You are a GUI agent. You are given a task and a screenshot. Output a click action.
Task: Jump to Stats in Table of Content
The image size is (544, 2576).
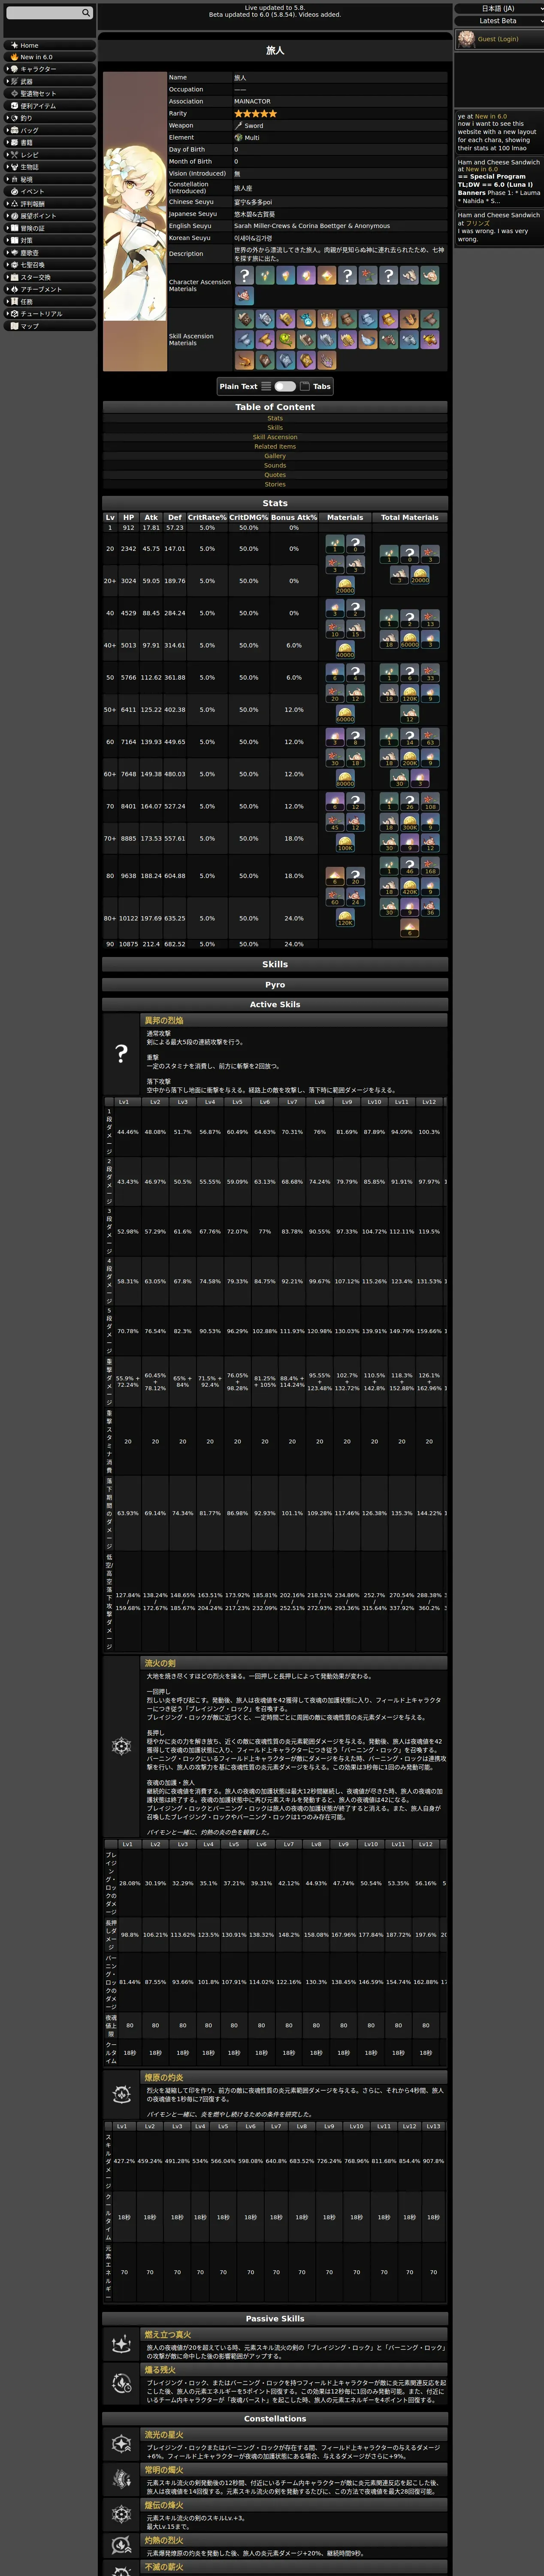click(275, 418)
